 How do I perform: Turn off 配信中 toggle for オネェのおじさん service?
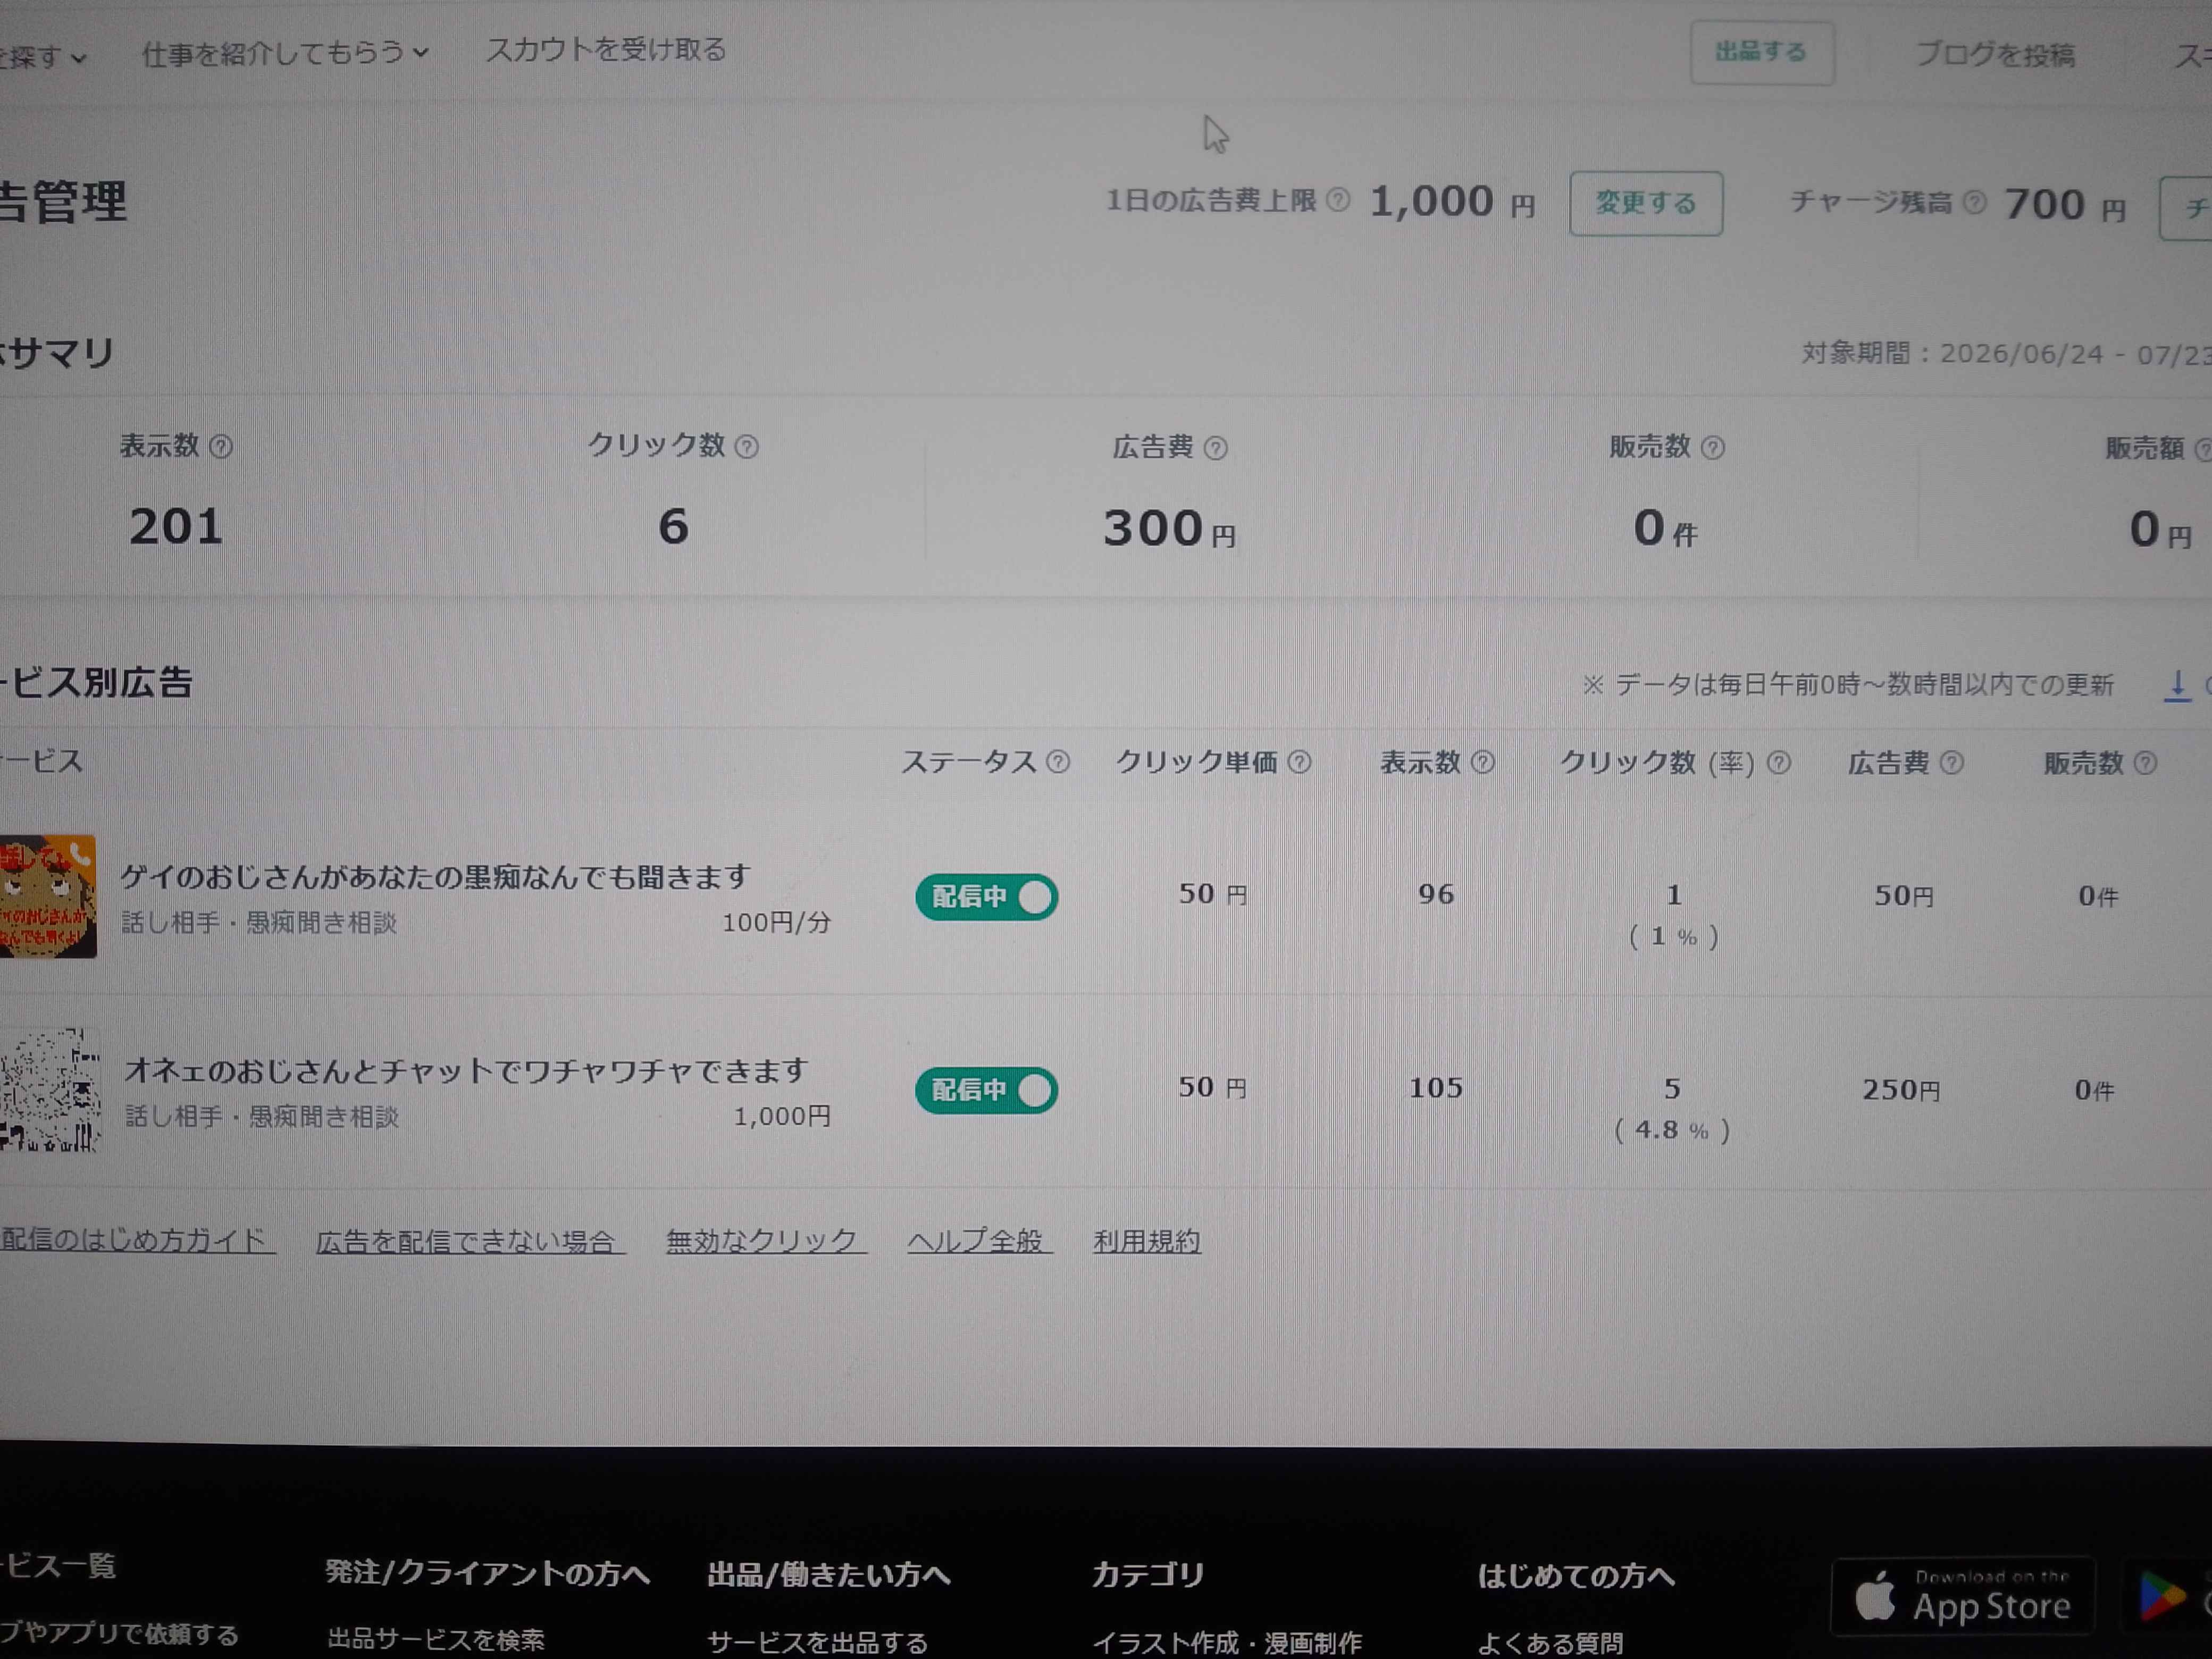(986, 1090)
